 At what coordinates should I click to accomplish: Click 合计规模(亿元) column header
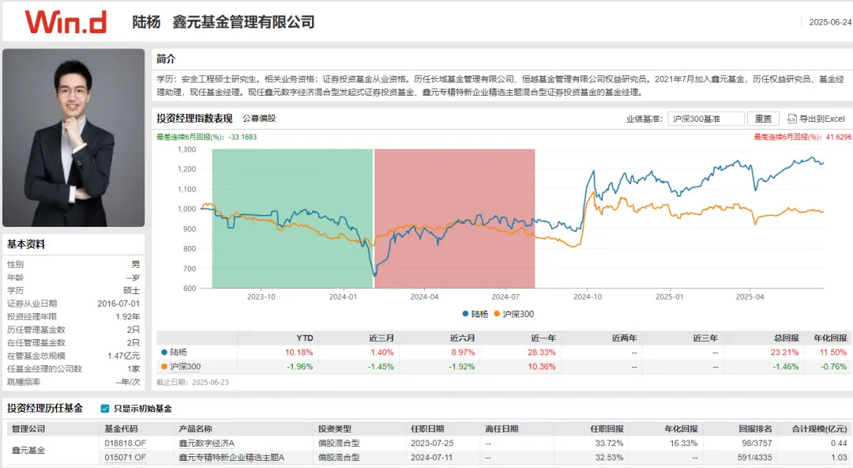820,428
